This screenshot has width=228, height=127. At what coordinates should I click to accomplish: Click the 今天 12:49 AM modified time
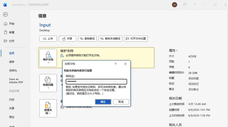click(197, 104)
